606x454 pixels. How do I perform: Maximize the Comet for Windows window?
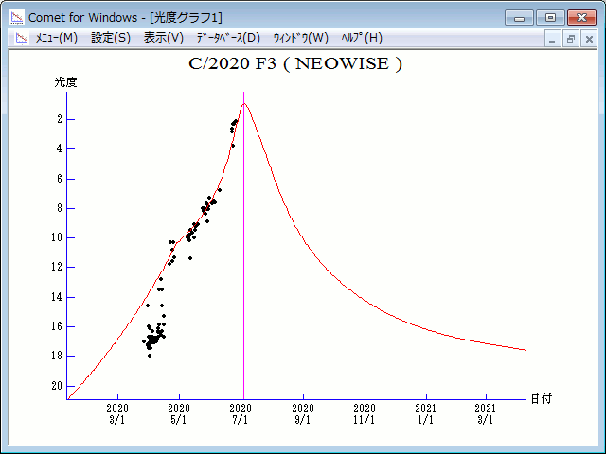click(x=550, y=17)
